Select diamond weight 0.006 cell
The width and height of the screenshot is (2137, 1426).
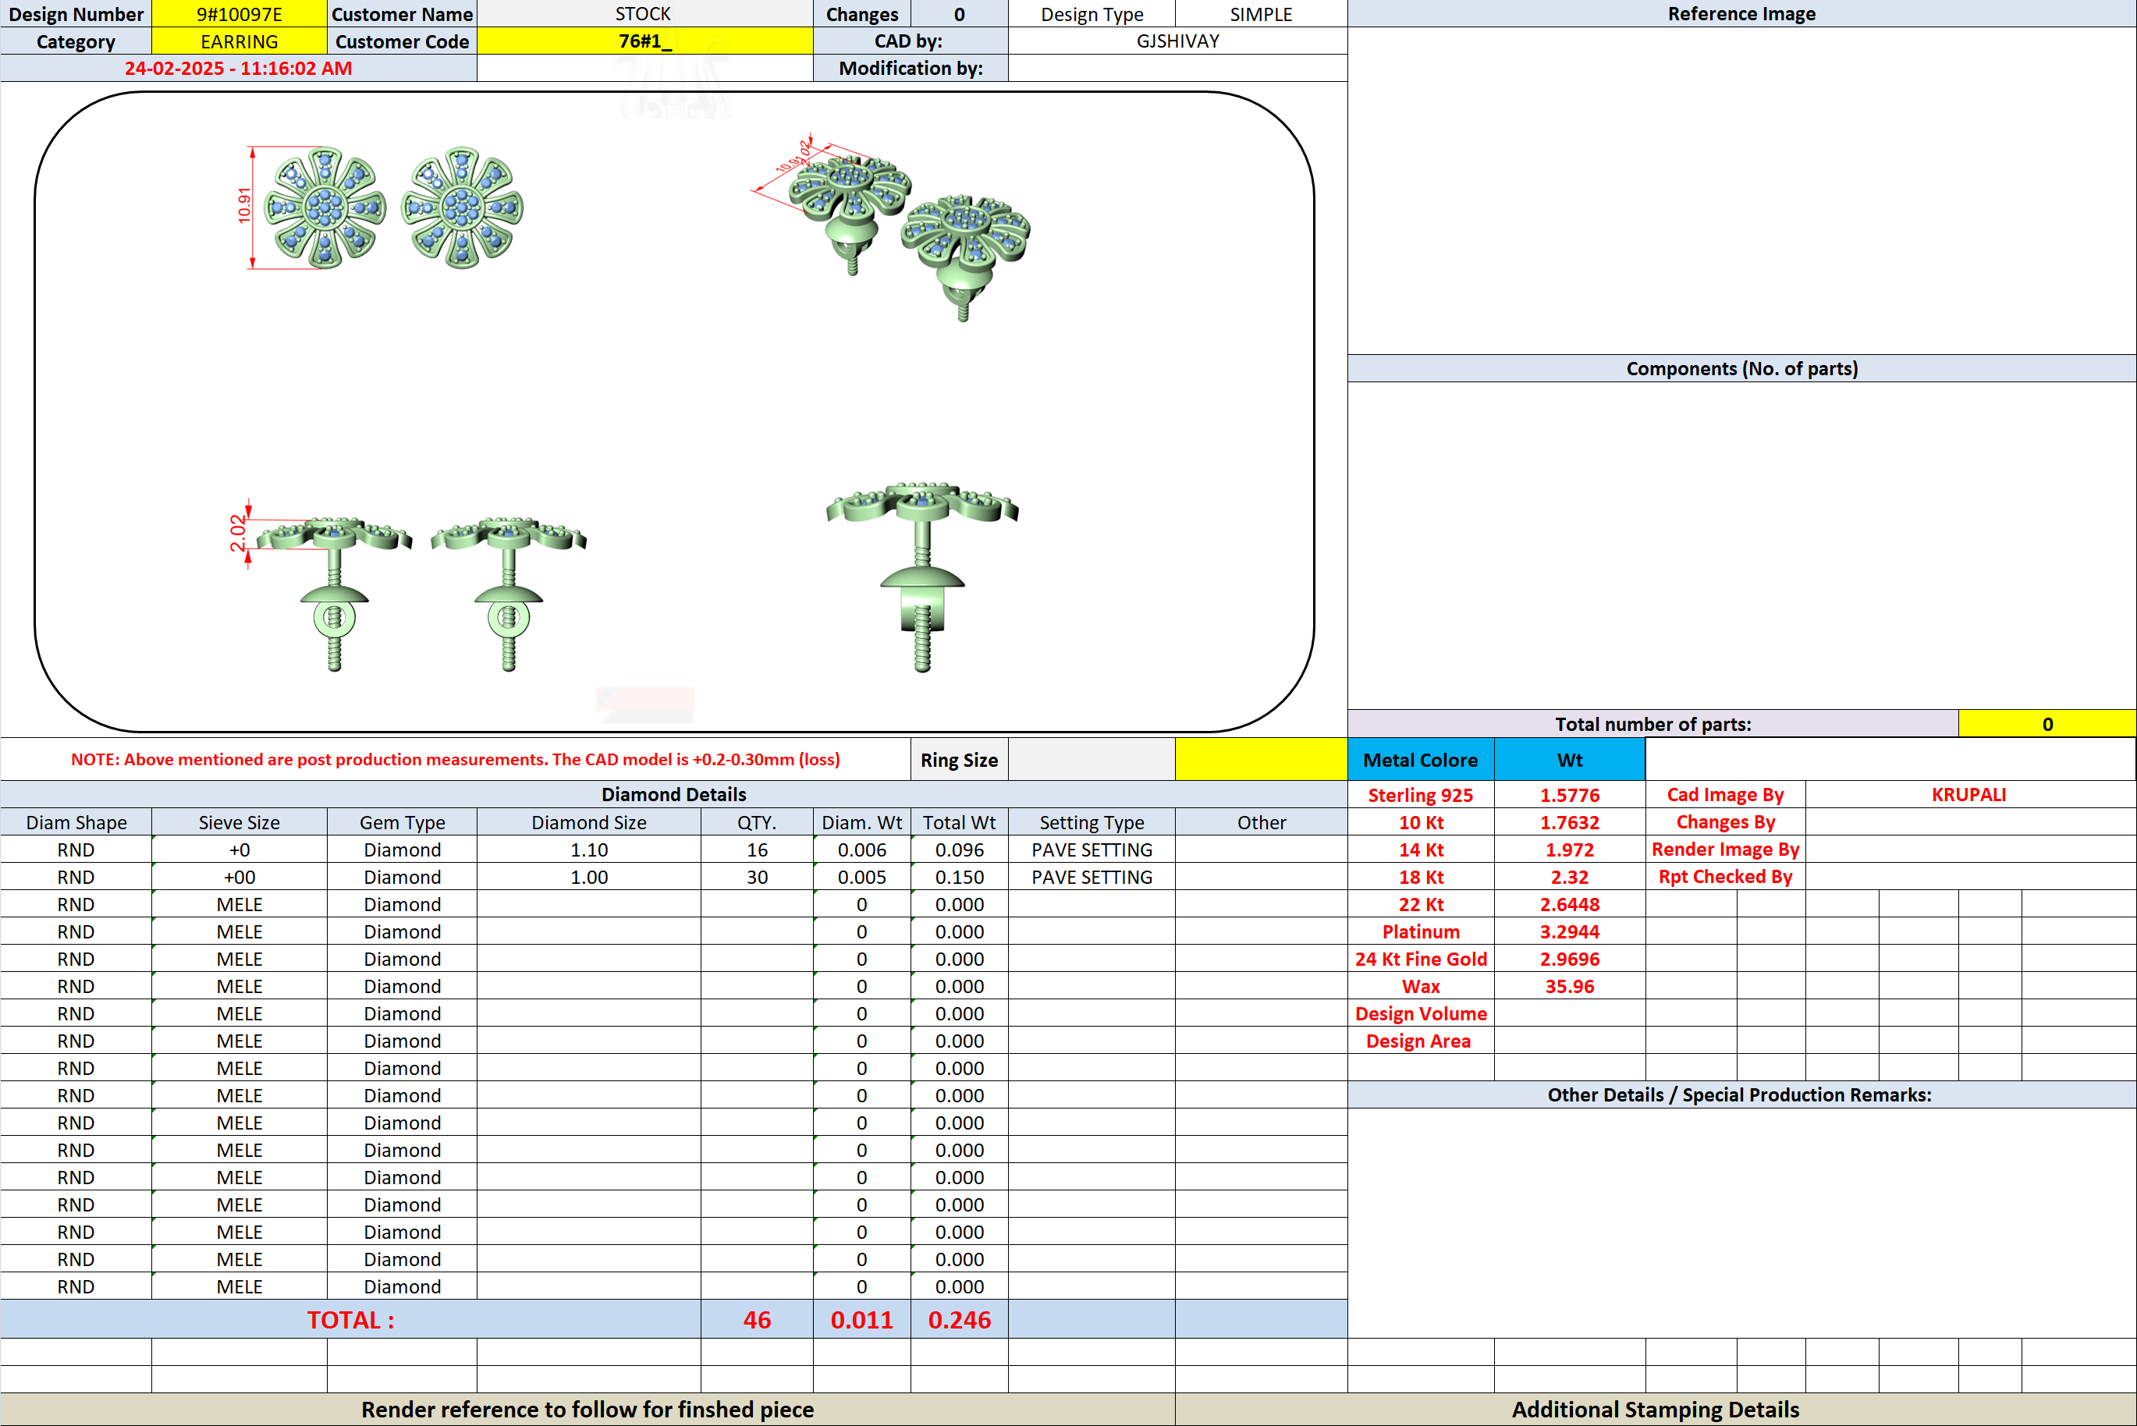point(862,850)
